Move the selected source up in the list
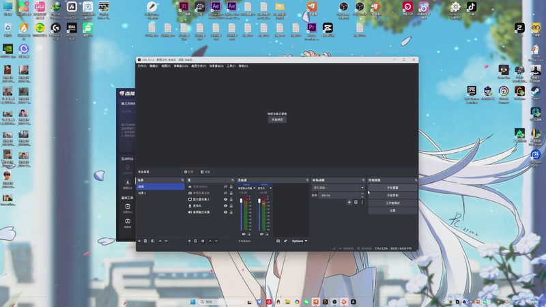The image size is (546, 307). tap(210, 241)
